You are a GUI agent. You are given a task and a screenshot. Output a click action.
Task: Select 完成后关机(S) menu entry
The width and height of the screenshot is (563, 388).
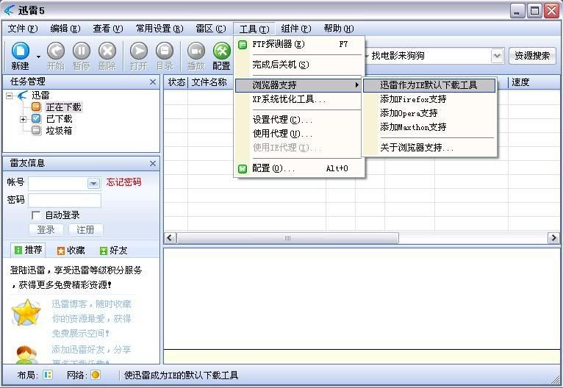click(298, 65)
